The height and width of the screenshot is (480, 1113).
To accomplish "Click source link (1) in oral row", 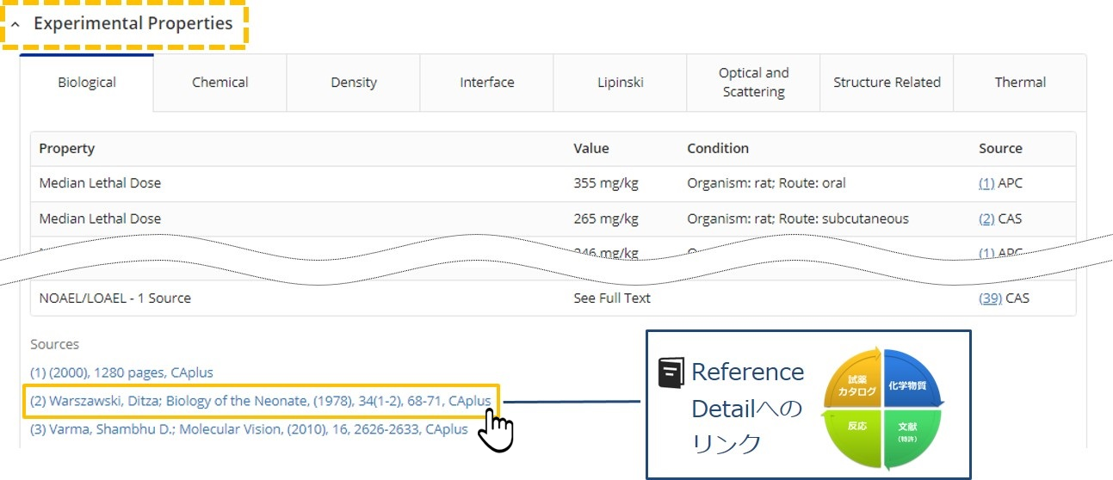I will (x=986, y=183).
